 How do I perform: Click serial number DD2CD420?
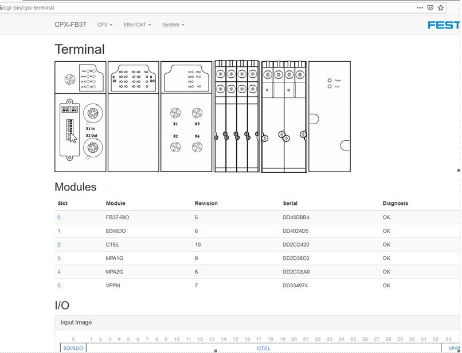click(296, 244)
